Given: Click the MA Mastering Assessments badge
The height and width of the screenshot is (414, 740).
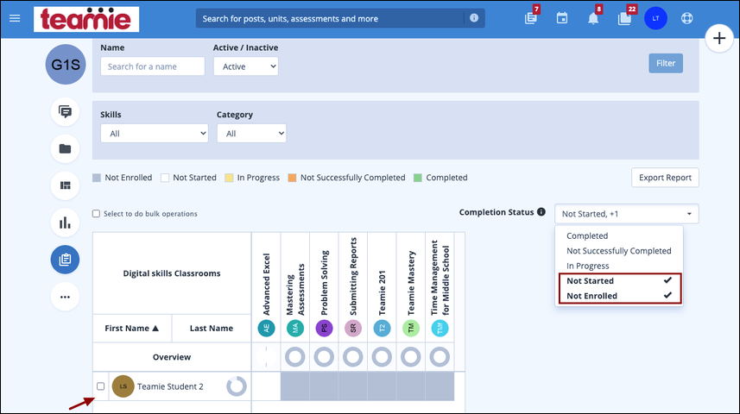Looking at the screenshot, I should click(295, 329).
